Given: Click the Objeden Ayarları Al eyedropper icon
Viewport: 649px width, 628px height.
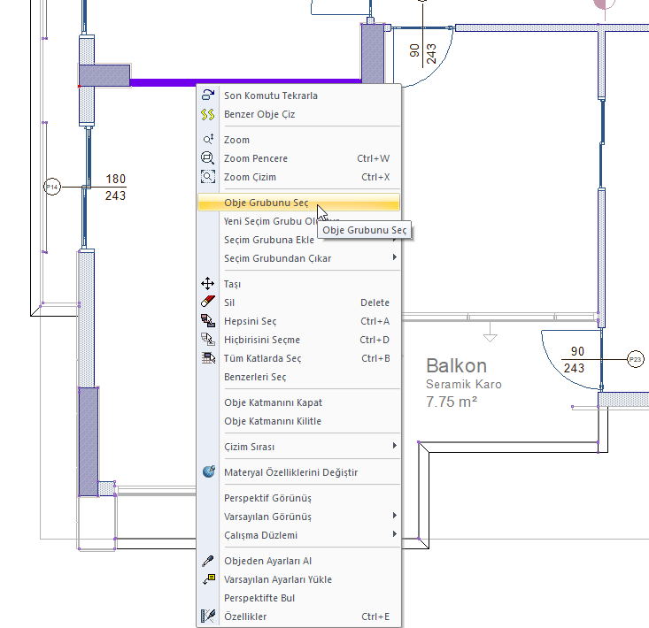Looking at the screenshot, I should (x=208, y=561).
